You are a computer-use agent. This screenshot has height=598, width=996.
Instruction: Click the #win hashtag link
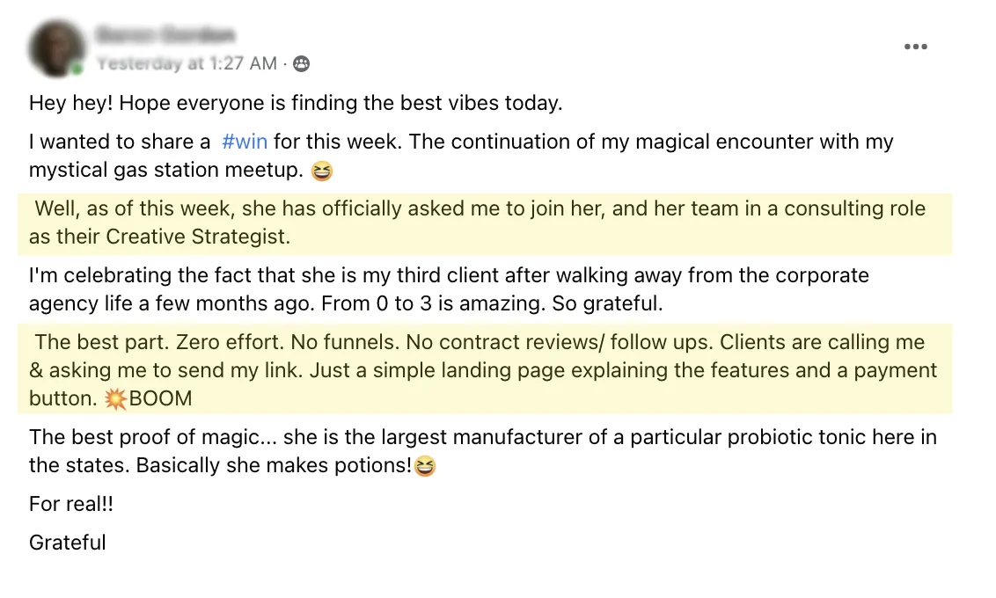click(245, 141)
